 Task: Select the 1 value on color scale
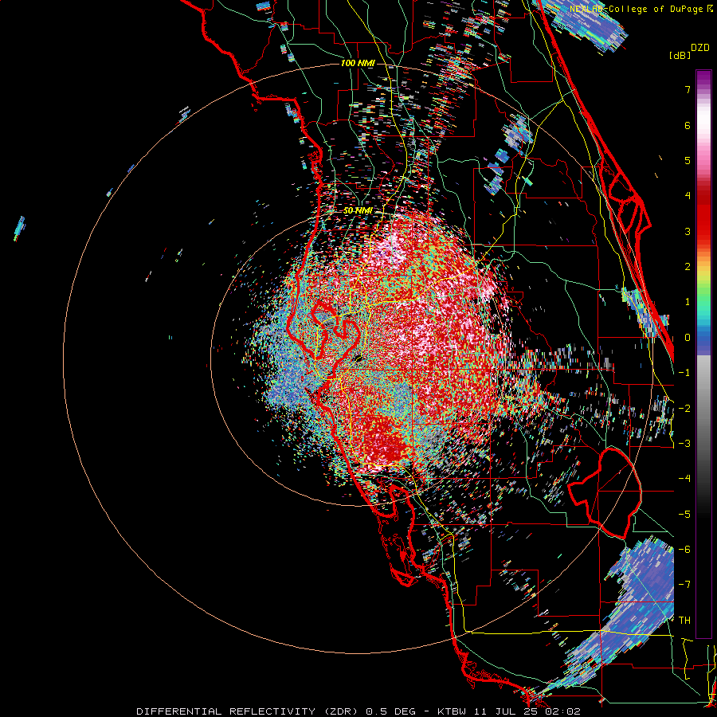[688, 302]
